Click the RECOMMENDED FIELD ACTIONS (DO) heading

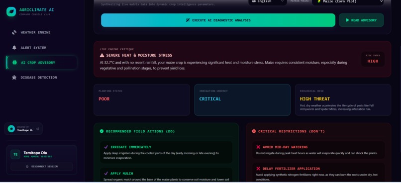click(x=140, y=131)
